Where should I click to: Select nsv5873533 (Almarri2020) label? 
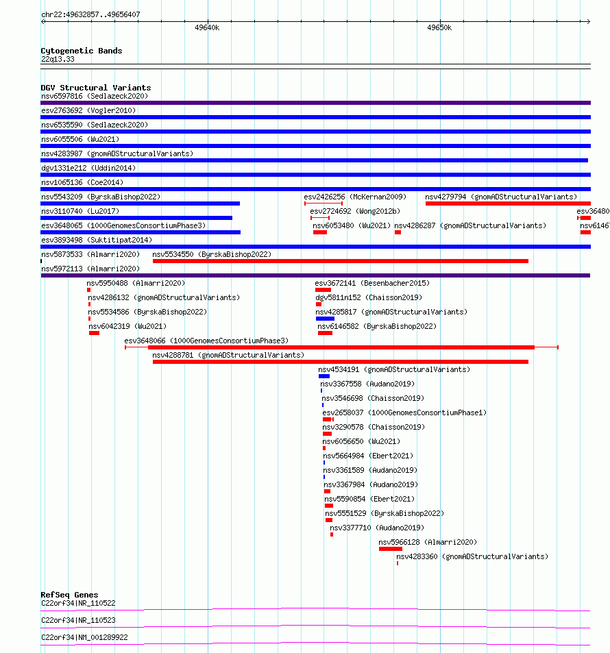pos(90,254)
